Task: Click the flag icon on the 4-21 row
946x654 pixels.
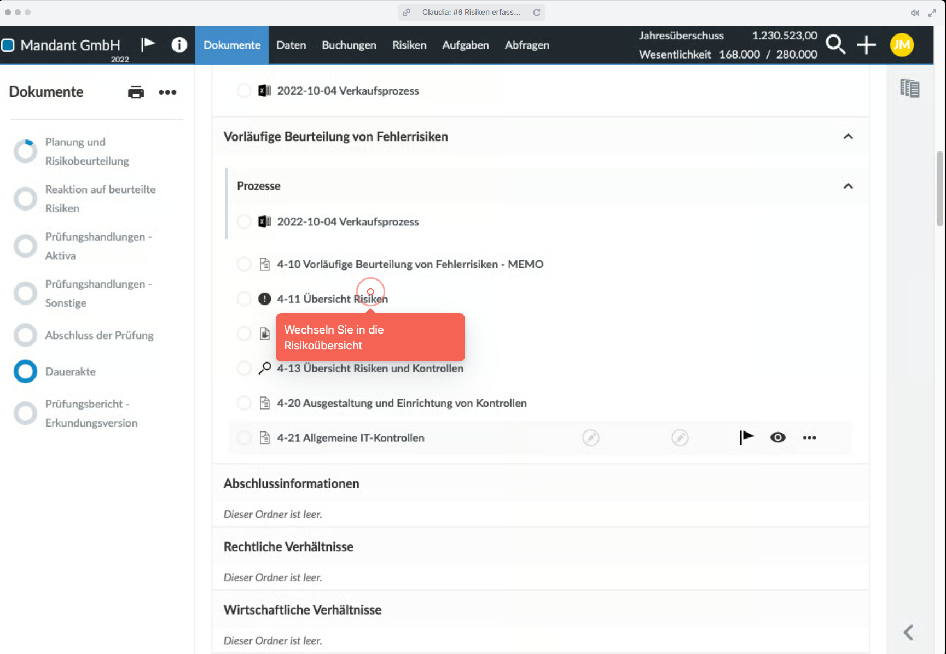Action: click(x=746, y=437)
